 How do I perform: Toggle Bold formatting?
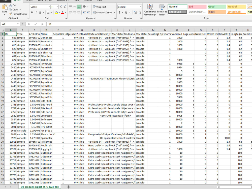[32, 12]
